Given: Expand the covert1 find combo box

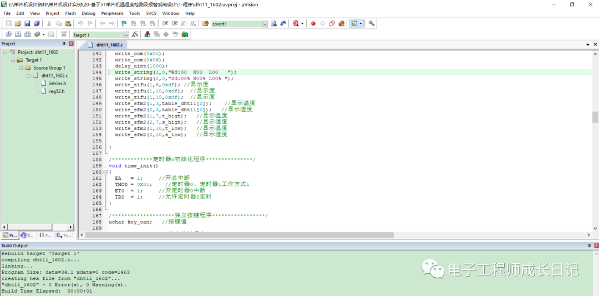Looking at the screenshot, I should 265,24.
